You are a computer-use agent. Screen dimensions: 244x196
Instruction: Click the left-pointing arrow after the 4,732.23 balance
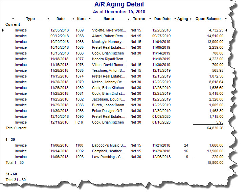(226, 30)
